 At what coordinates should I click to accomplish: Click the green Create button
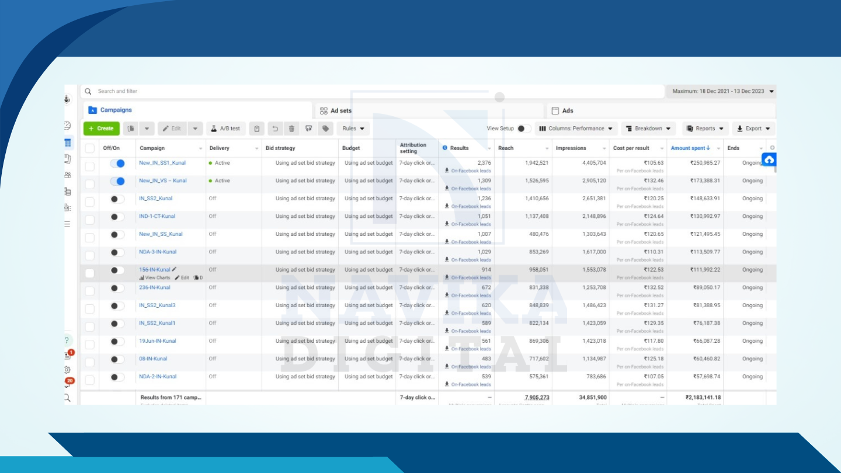(x=102, y=128)
